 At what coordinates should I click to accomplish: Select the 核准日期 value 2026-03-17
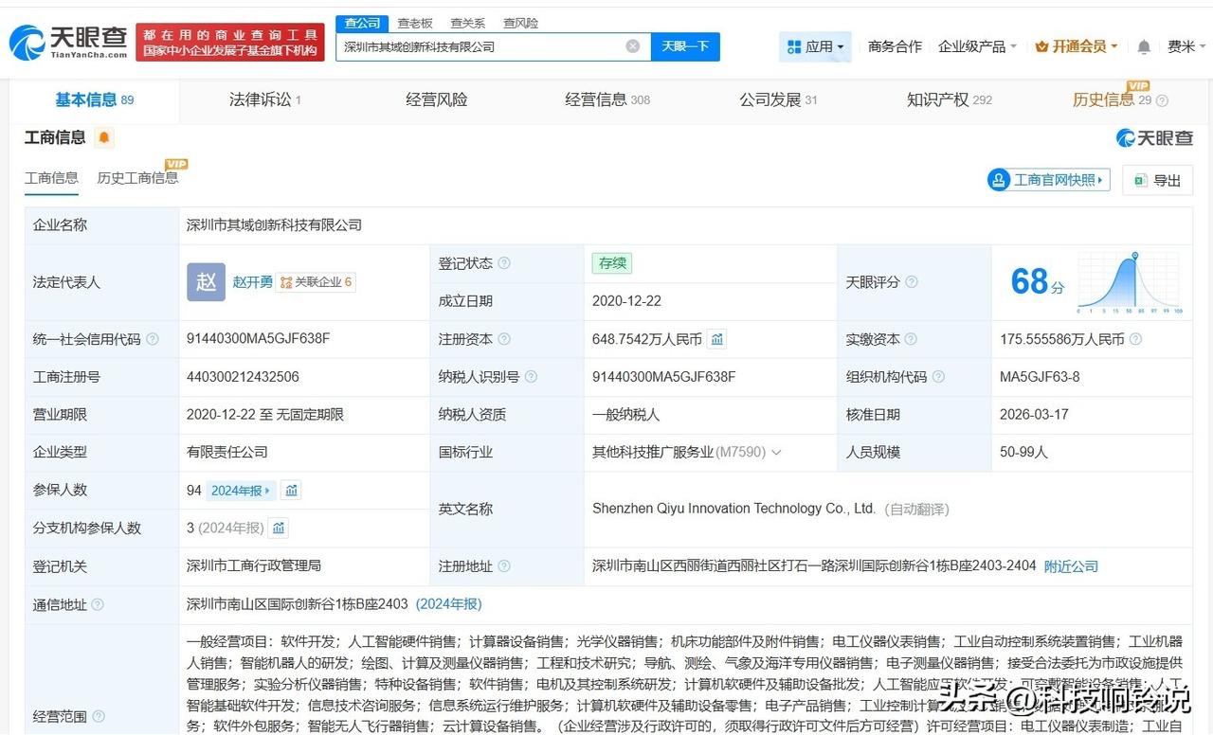coord(1034,415)
